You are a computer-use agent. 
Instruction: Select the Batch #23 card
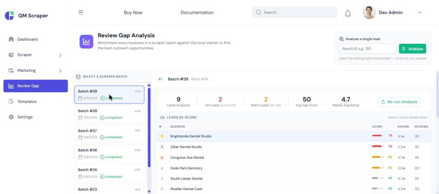pyautogui.click(x=109, y=189)
